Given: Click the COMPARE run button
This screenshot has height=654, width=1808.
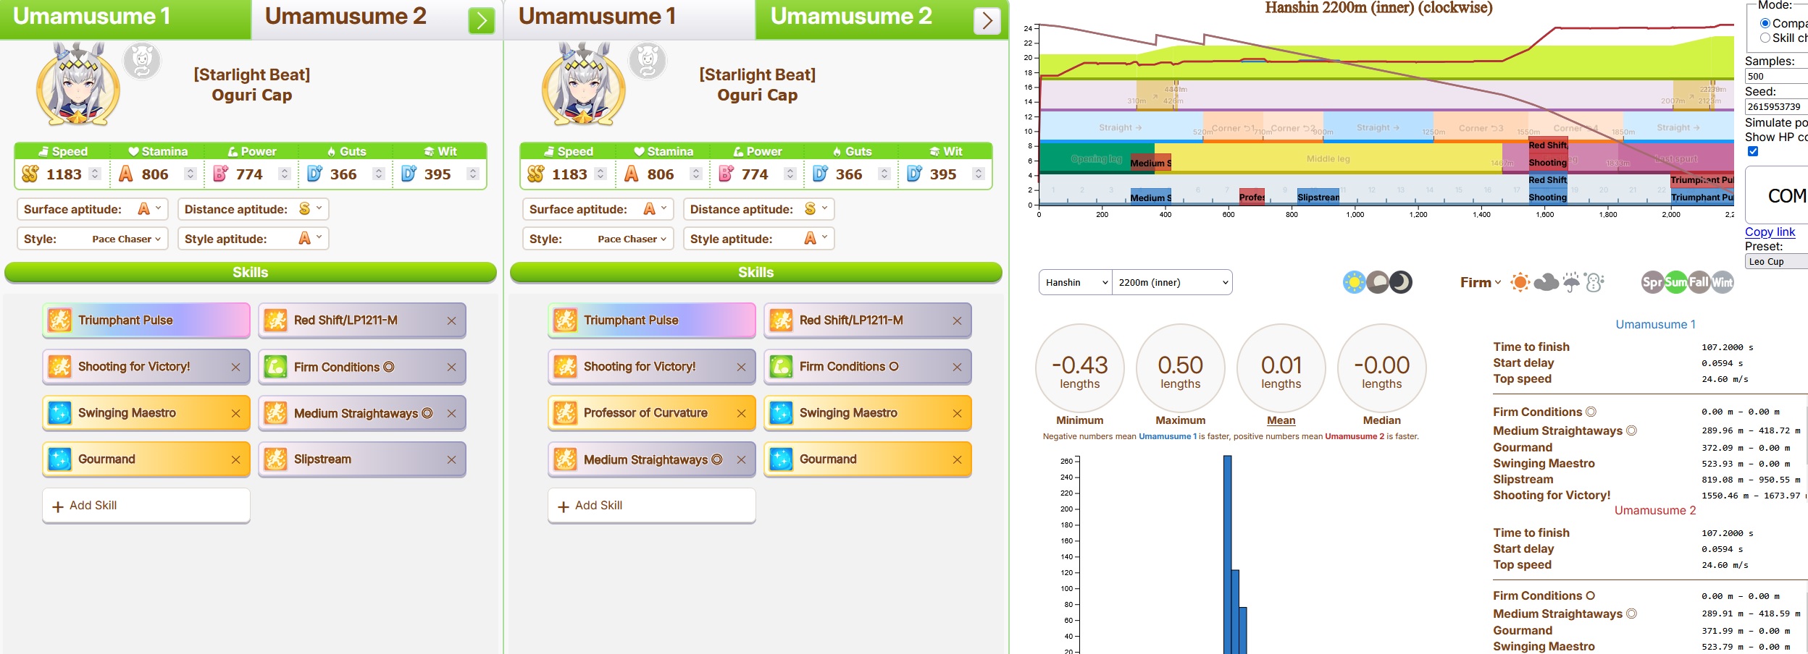Looking at the screenshot, I should [x=1777, y=195].
